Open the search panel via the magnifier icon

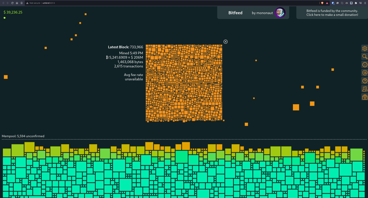pyautogui.click(x=364, y=56)
